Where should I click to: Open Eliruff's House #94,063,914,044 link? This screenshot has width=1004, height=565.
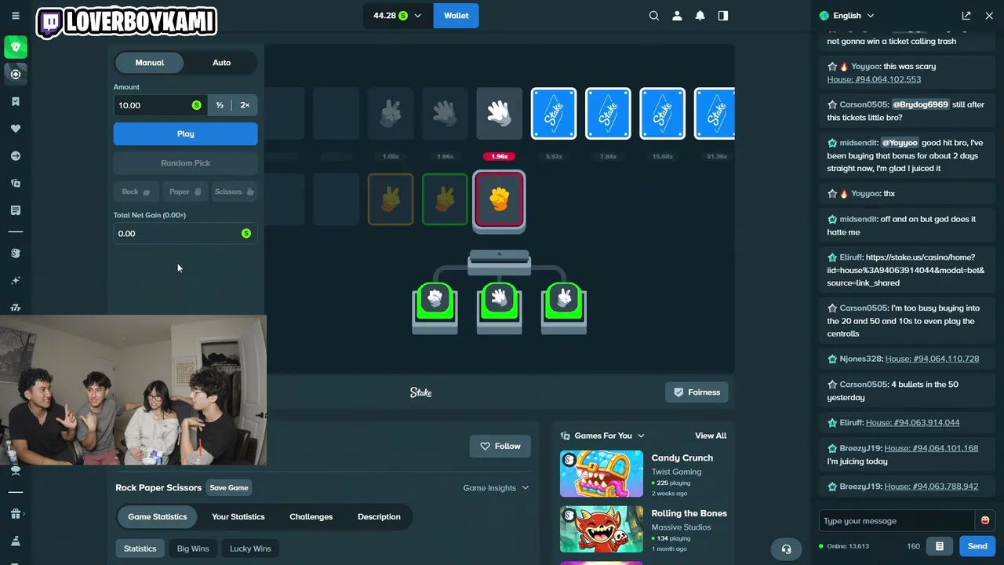(912, 422)
